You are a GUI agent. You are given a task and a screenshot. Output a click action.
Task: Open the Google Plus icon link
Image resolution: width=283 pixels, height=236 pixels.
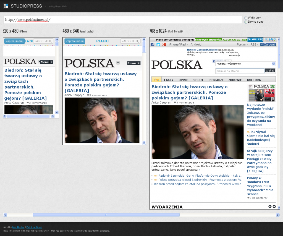click(x=164, y=44)
